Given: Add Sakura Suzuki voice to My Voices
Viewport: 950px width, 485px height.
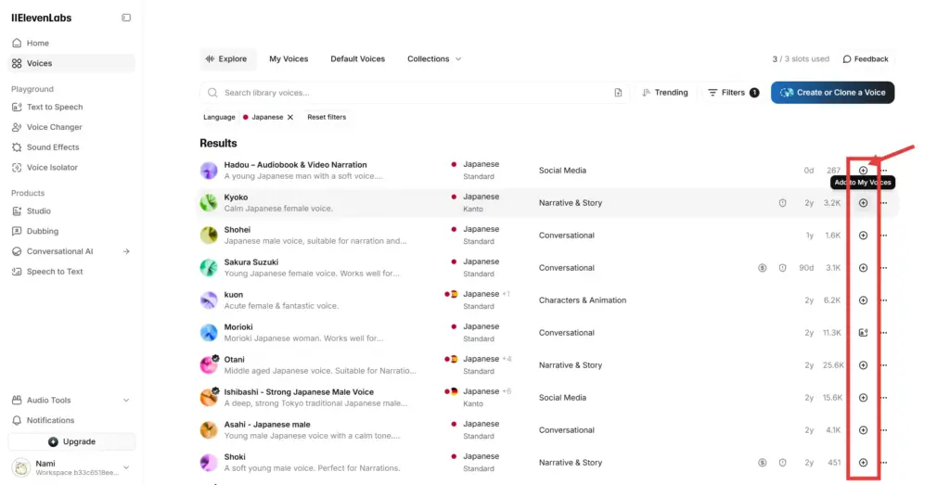Looking at the screenshot, I should click(863, 268).
